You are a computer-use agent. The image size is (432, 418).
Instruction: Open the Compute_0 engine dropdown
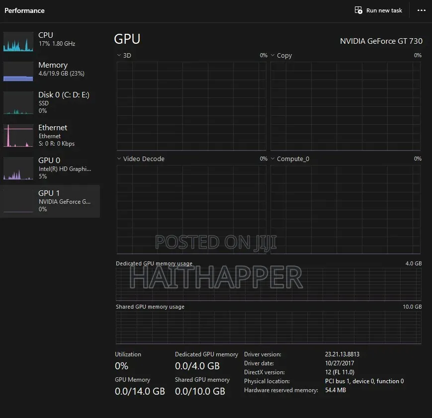tap(273, 159)
